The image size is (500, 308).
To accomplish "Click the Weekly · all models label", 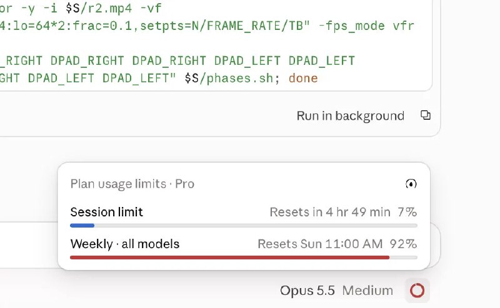I will point(125,244).
